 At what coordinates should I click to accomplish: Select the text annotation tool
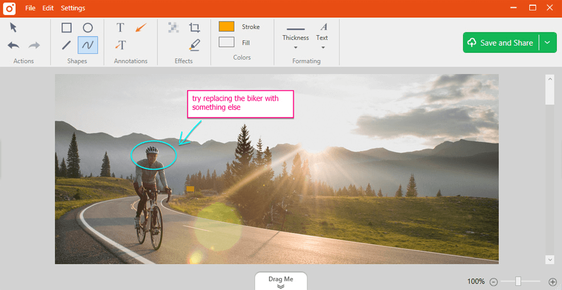coord(120,28)
